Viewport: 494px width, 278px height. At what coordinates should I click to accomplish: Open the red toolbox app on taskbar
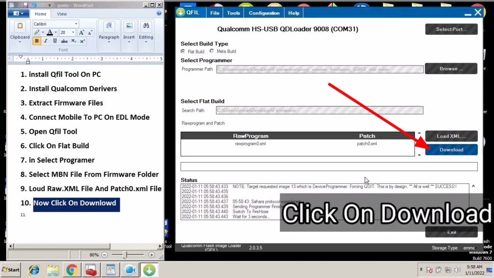(x=91, y=270)
